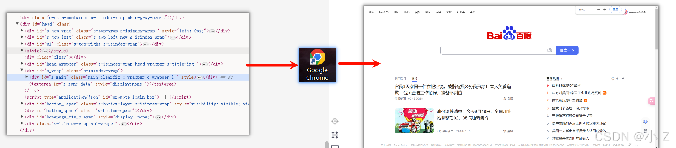Select the textarea id="s_sync_data" line
The width and height of the screenshot is (676, 148).
point(103,84)
